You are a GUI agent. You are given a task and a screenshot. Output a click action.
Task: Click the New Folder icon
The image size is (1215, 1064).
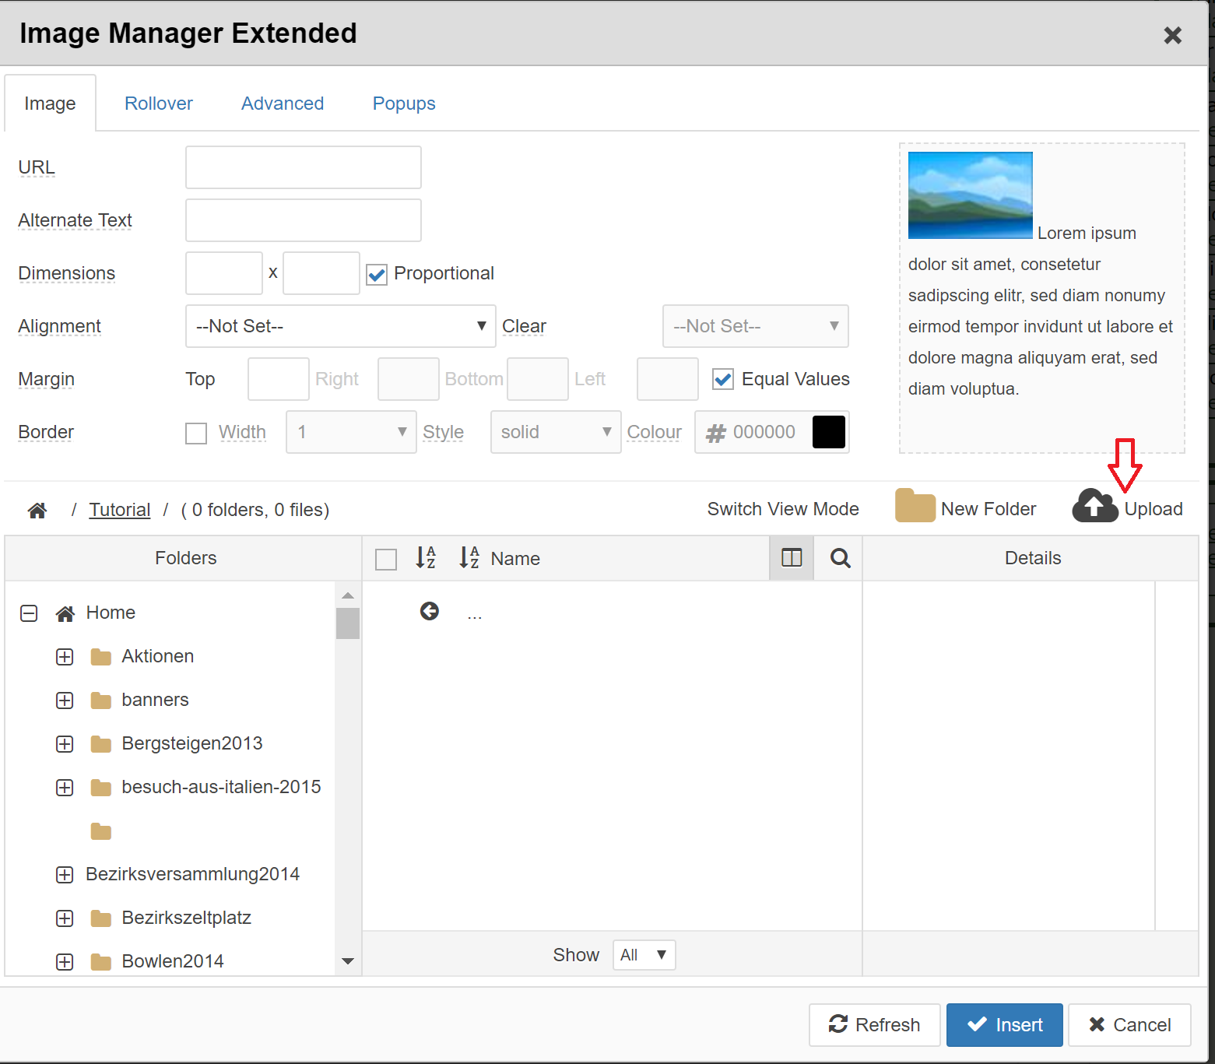915,507
